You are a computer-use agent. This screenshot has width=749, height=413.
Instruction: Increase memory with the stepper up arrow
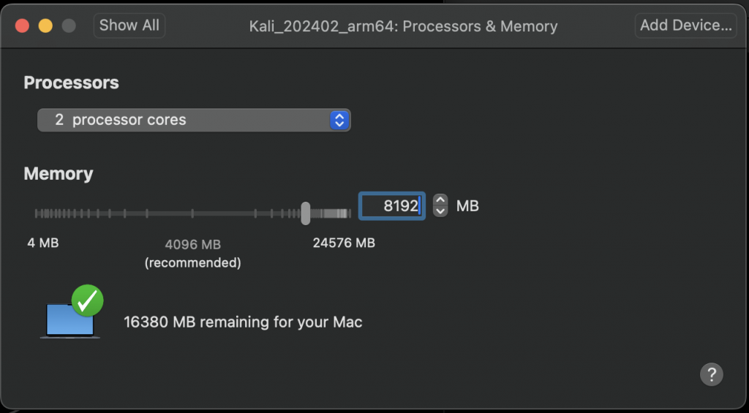[x=440, y=200]
